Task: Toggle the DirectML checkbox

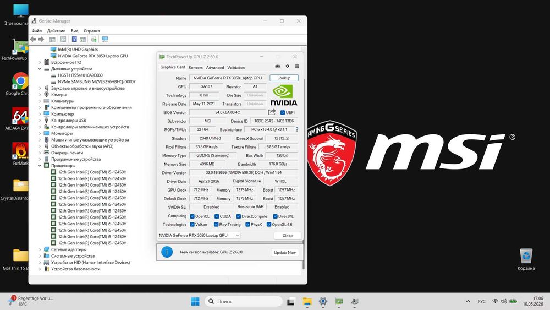Action: click(x=276, y=216)
